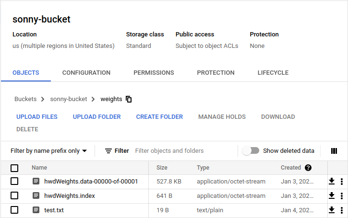
Task: Open more actions for hwdWeights.data-00000-of-00001
Action: tap(342, 181)
